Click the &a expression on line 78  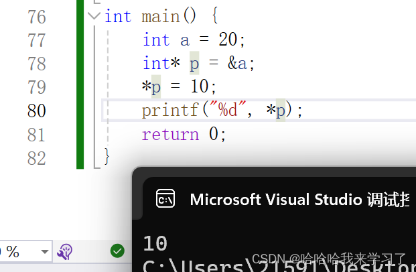tap(237, 63)
